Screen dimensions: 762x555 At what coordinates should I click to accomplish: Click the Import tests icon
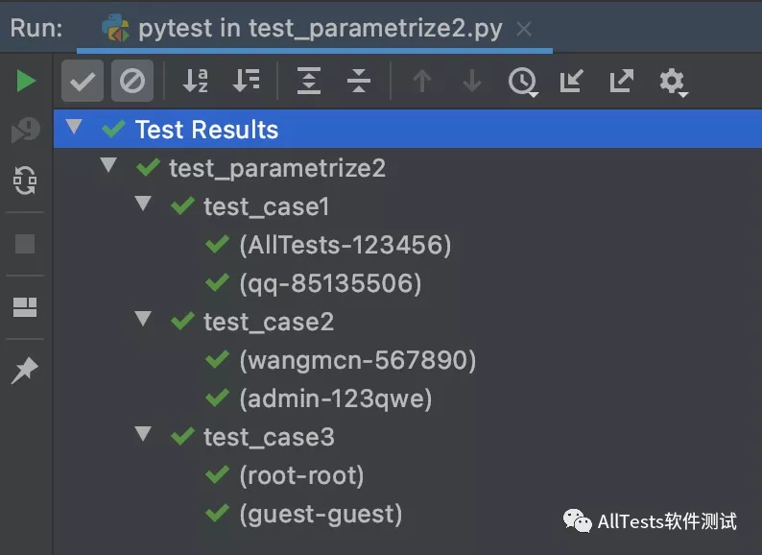pos(572,82)
